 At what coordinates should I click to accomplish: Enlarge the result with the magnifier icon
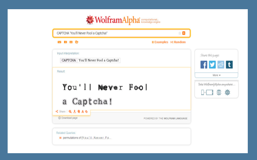(x=70, y=112)
